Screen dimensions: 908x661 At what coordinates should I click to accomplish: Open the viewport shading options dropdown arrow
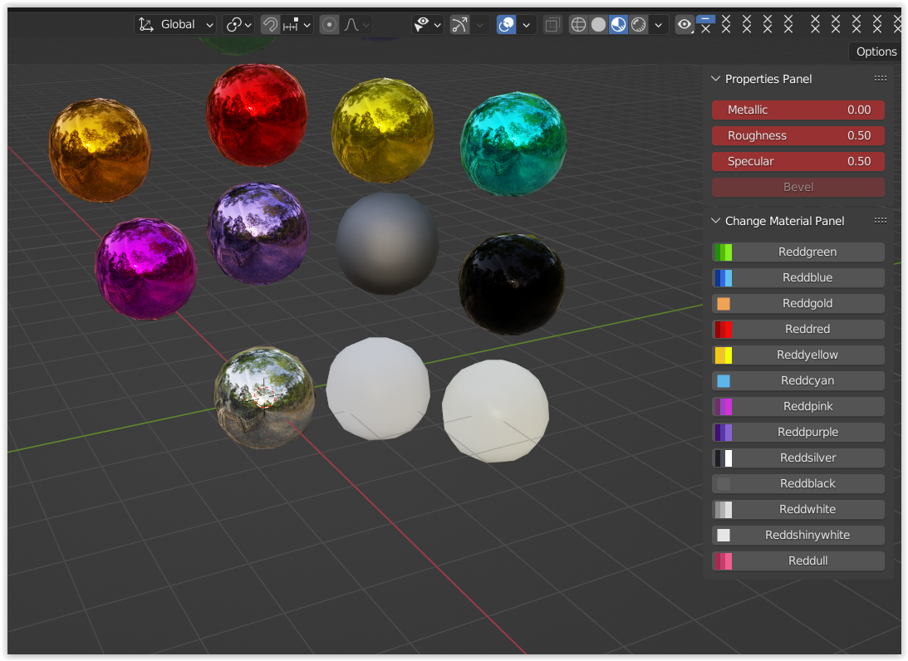coord(659,25)
